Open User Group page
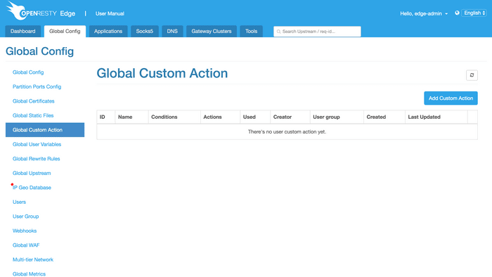492x277 pixels. [x=26, y=217]
